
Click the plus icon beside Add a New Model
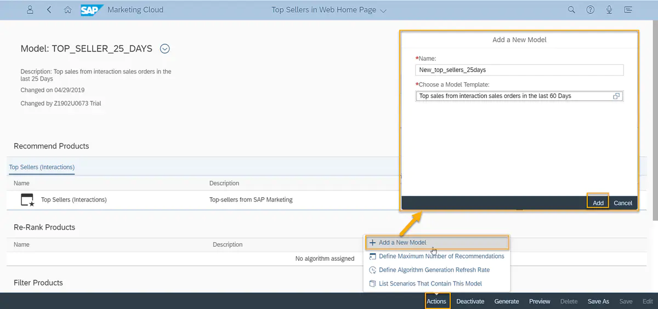coord(372,242)
